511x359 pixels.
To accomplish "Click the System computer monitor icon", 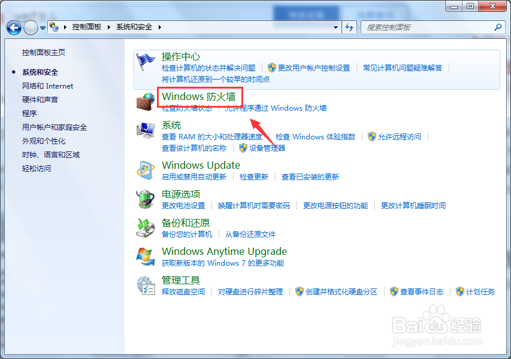I will pyautogui.click(x=146, y=130).
